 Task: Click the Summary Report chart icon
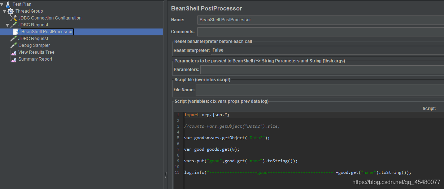[x=14, y=59]
